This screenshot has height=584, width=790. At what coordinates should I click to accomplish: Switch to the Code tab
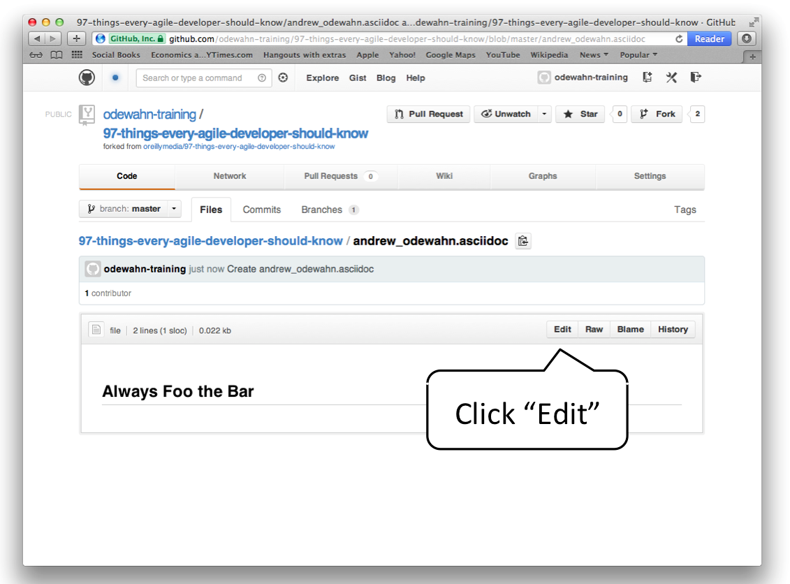tap(127, 176)
